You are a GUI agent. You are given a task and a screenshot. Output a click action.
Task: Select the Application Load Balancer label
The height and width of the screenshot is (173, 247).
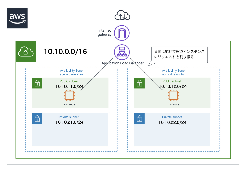tap(122, 63)
